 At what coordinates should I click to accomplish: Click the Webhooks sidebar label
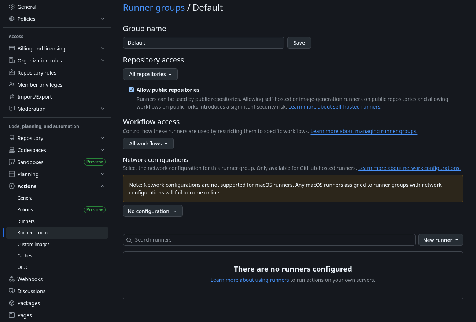[30, 279]
